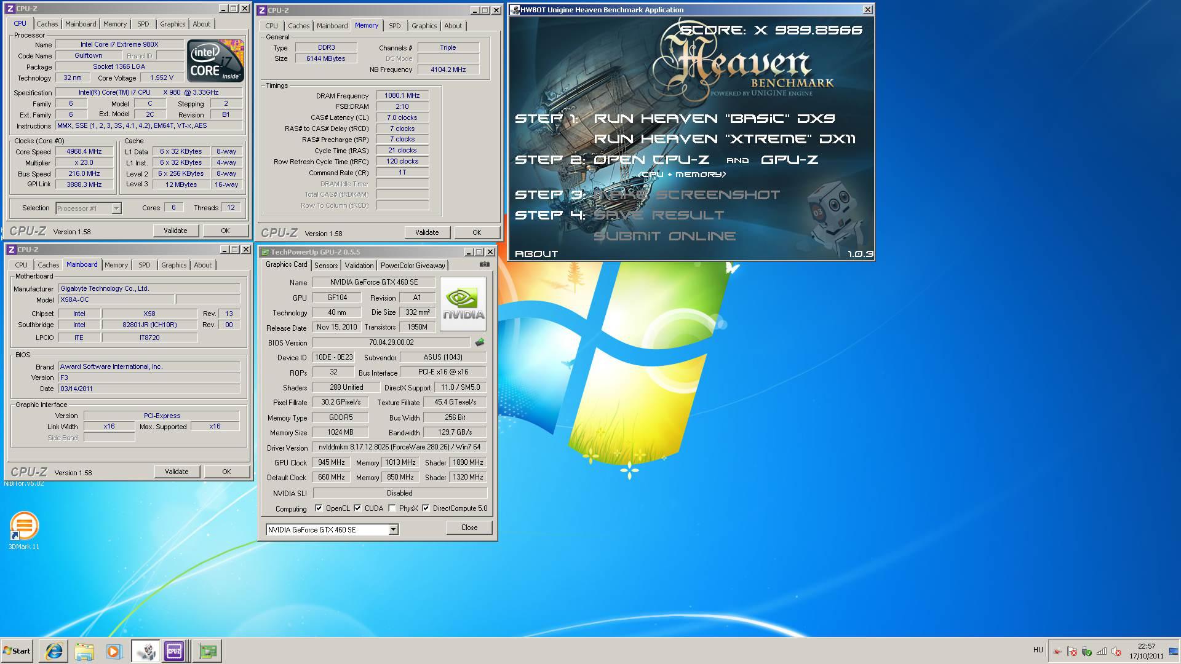Viewport: 1181px width, 664px height.
Task: Switch to Graphics tab in CPU-Z Memory window
Action: [424, 26]
